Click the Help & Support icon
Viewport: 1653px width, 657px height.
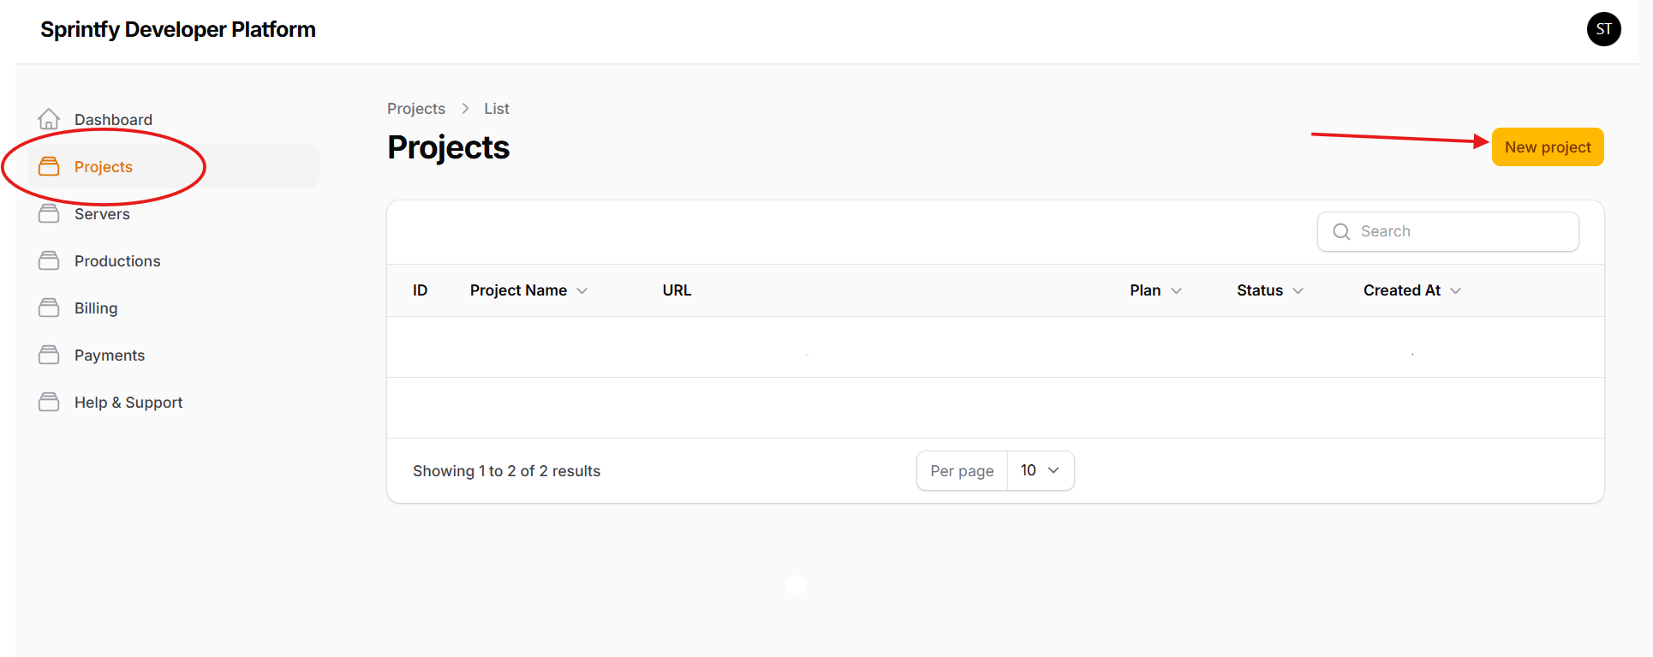[49, 401]
